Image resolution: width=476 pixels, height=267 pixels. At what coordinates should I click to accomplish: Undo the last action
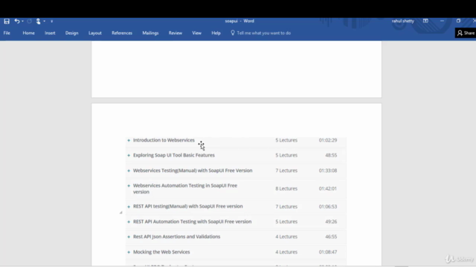pos(16,22)
